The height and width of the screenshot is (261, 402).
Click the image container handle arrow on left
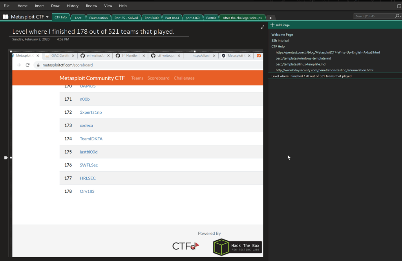tap(6, 158)
